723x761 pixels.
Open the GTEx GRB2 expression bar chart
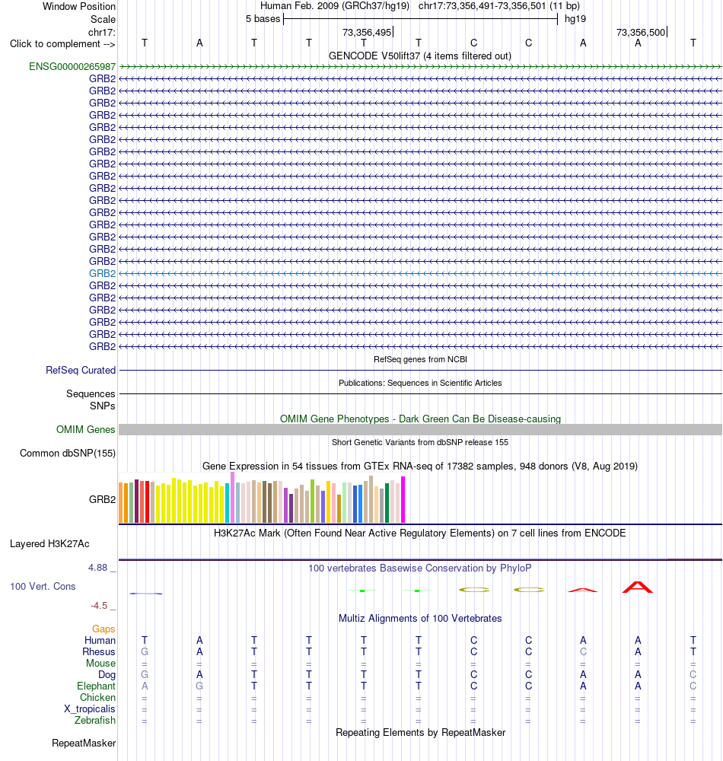262,498
